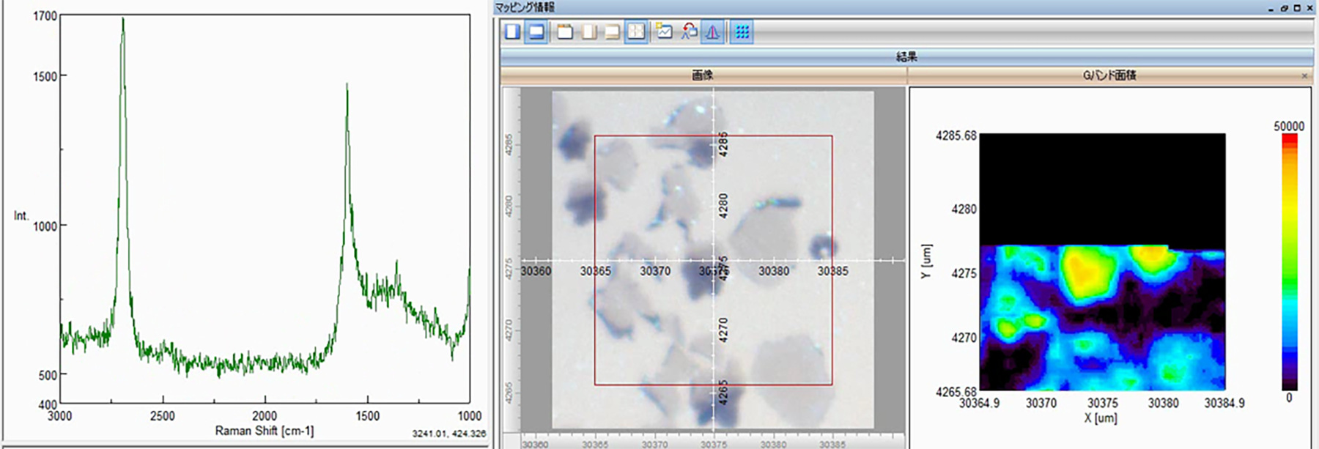Click the 30364.9 X-axis value
The image size is (1319, 449).
coord(979,403)
